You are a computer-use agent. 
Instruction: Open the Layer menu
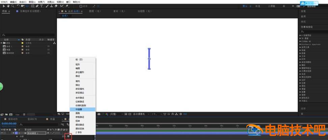32,2
